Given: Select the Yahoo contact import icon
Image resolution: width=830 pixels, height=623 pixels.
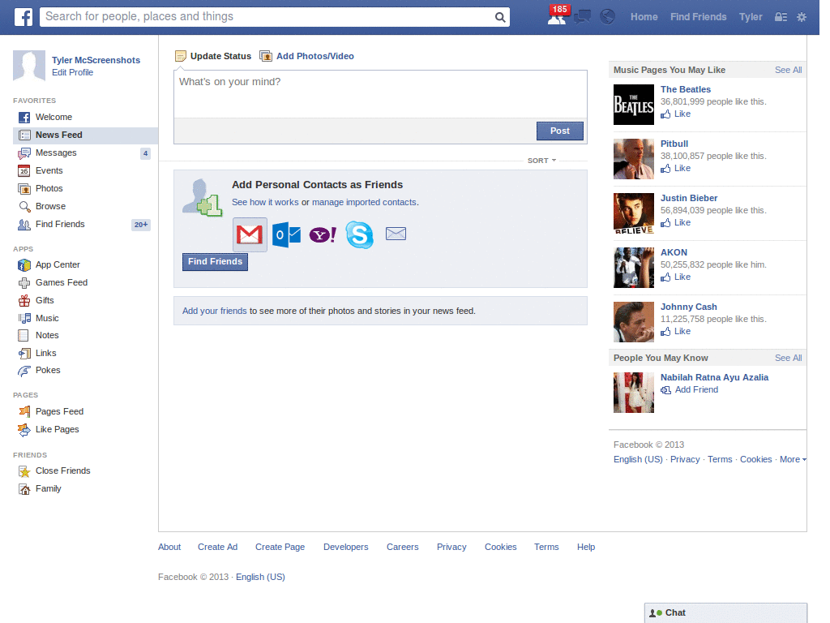Looking at the screenshot, I should (x=323, y=234).
